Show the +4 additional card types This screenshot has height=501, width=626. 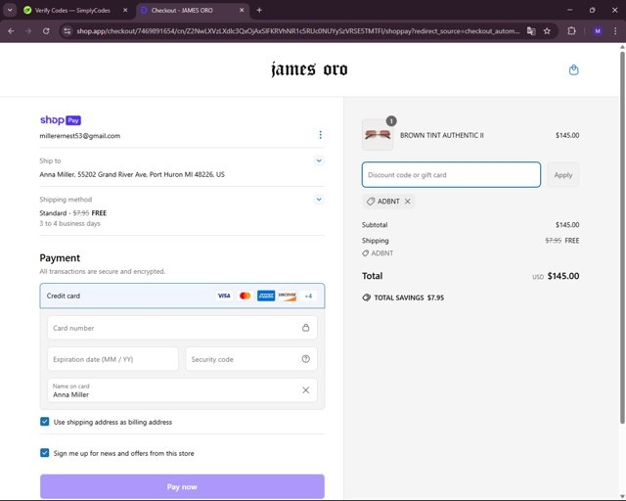tap(308, 296)
